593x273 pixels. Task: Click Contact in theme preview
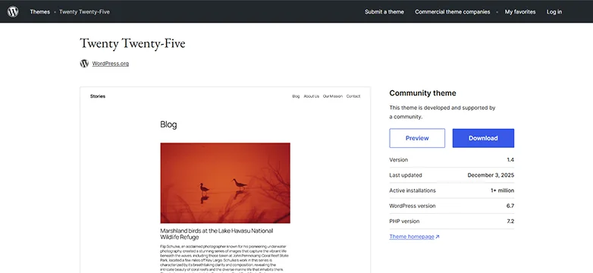click(x=353, y=96)
